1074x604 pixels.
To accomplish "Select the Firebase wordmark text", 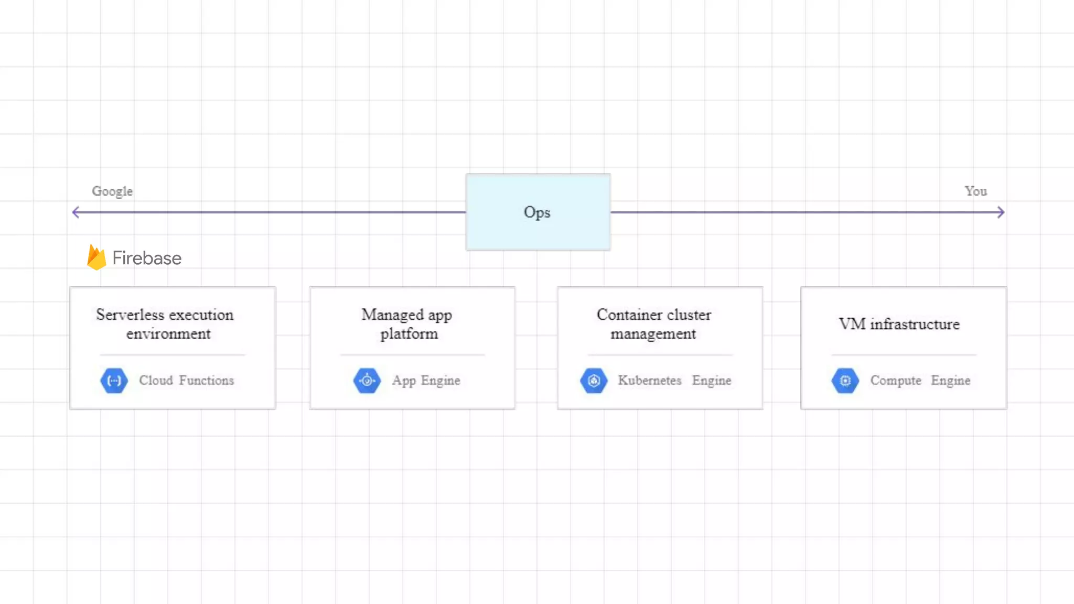I will (147, 258).
